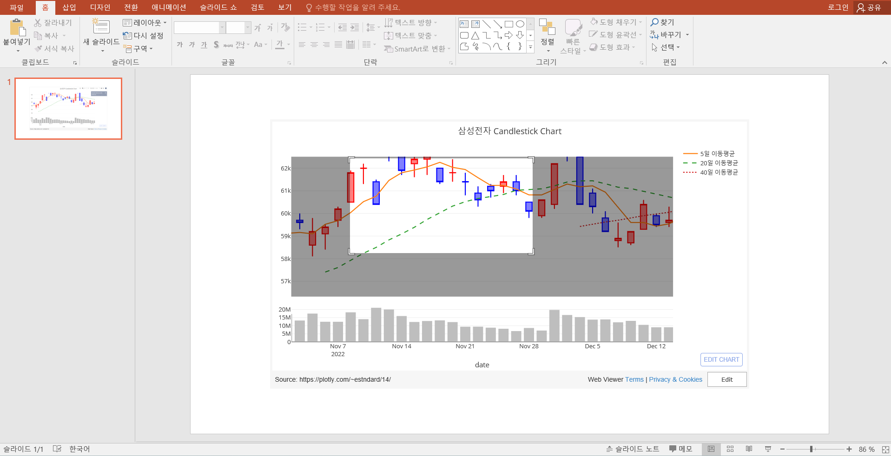Open Select (선택) dropdown
The image size is (891, 456).
[x=666, y=47]
